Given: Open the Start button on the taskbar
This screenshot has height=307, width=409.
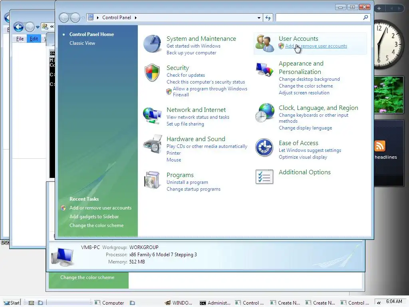Looking at the screenshot, I should tap(12, 303).
